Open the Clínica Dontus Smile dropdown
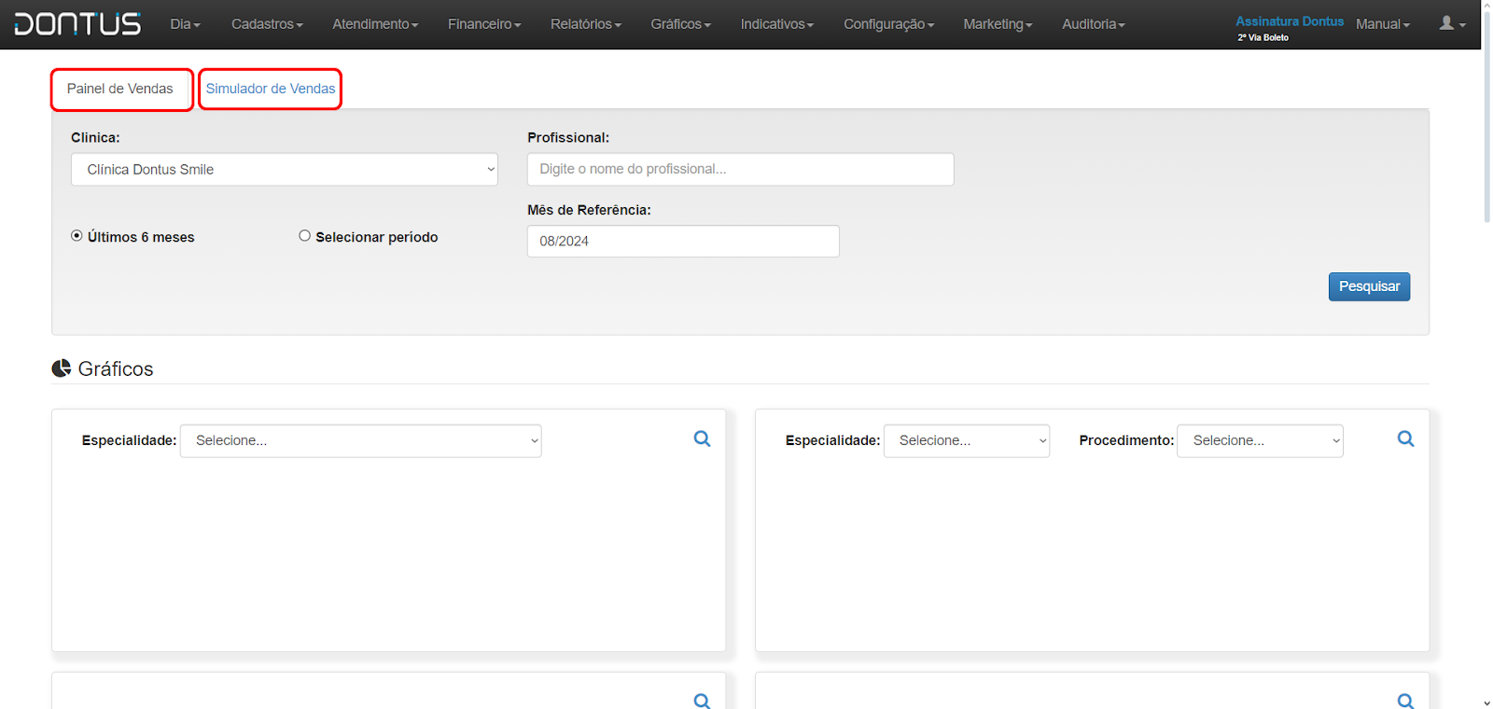This screenshot has height=709, width=1493. click(285, 170)
